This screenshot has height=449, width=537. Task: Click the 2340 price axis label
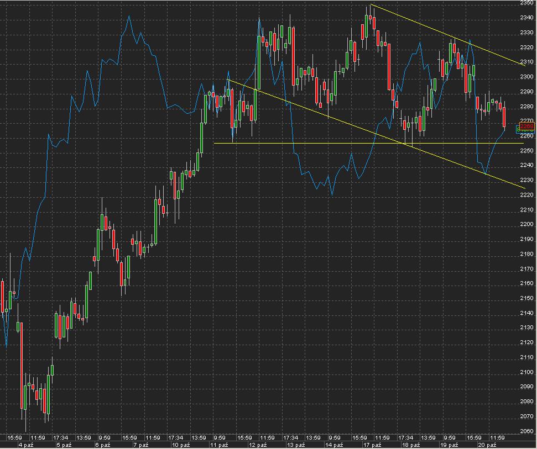pyautogui.click(x=526, y=18)
